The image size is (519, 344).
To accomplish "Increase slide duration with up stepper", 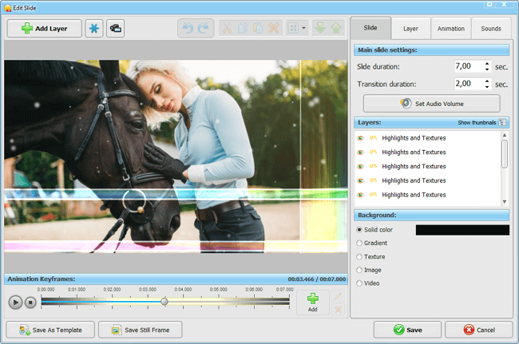I will click(487, 64).
